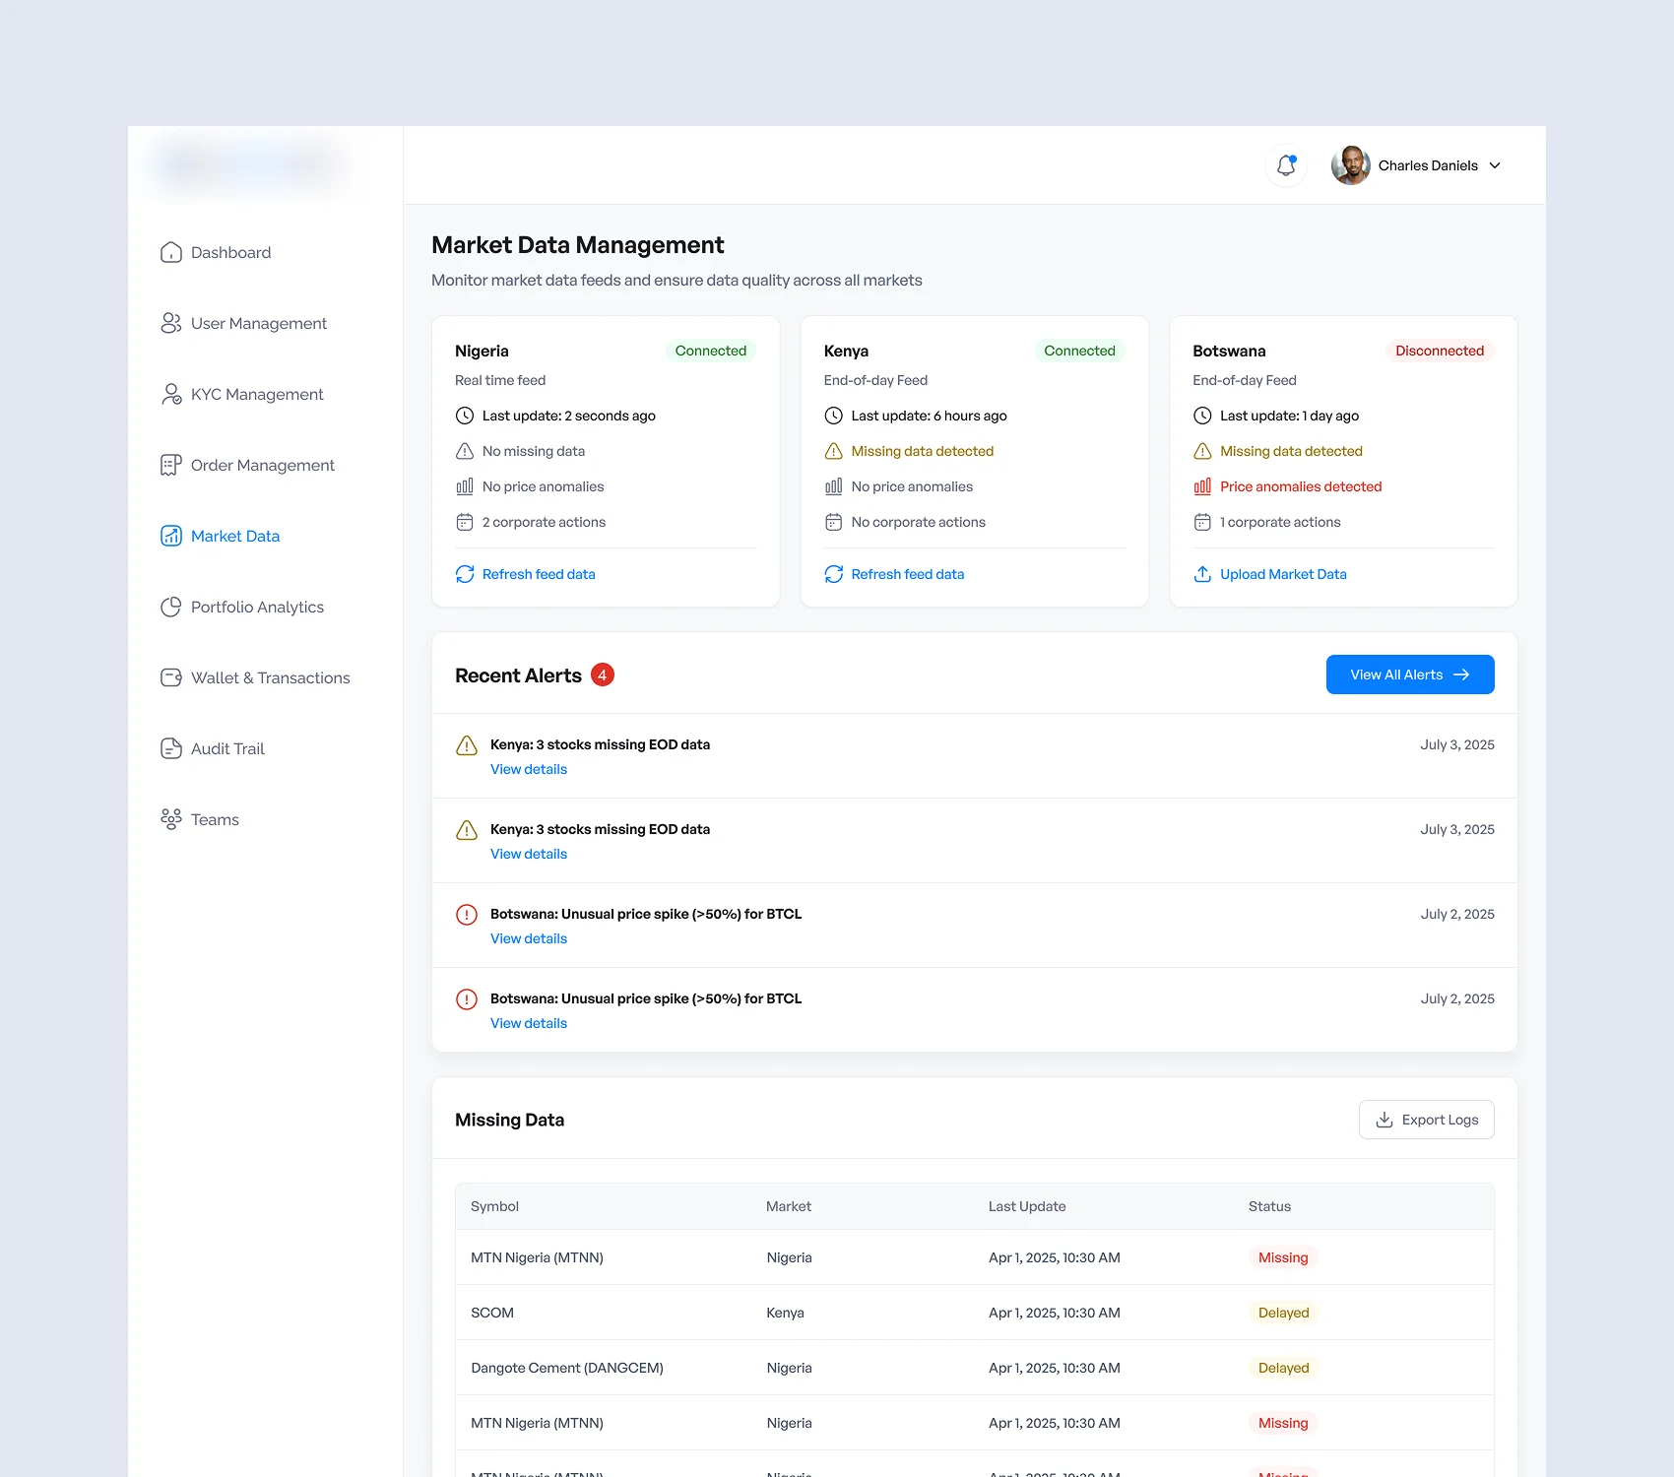Click the Market Data chart icon

coord(171,536)
